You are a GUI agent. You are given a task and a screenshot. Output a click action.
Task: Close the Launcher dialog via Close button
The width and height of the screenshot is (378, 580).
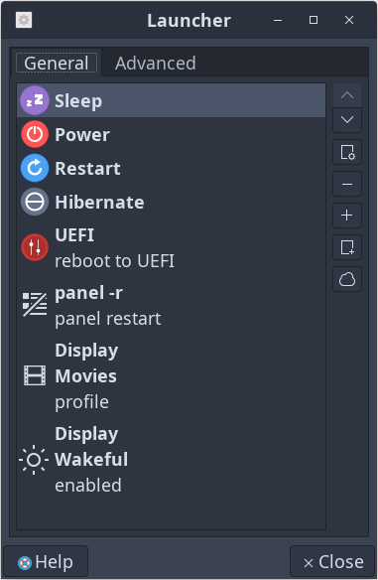(332, 562)
